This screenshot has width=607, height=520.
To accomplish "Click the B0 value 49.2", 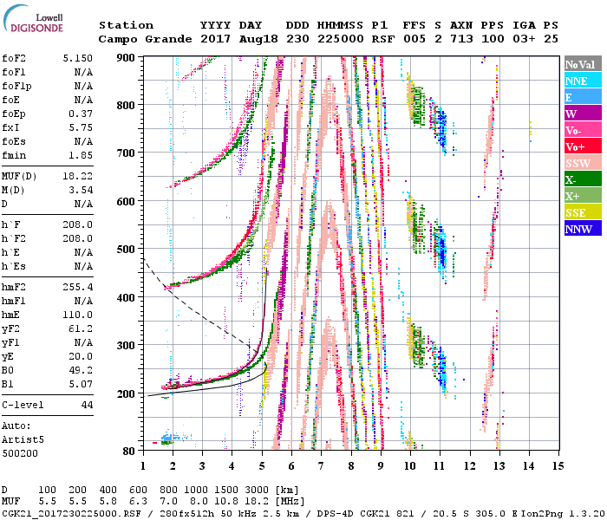I will 81,370.
